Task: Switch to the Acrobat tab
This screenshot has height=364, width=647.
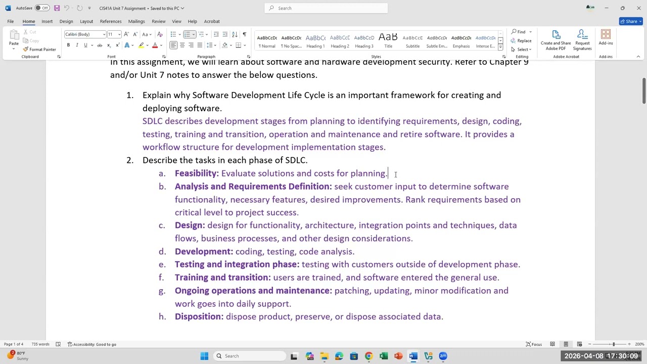Action: pos(212,21)
